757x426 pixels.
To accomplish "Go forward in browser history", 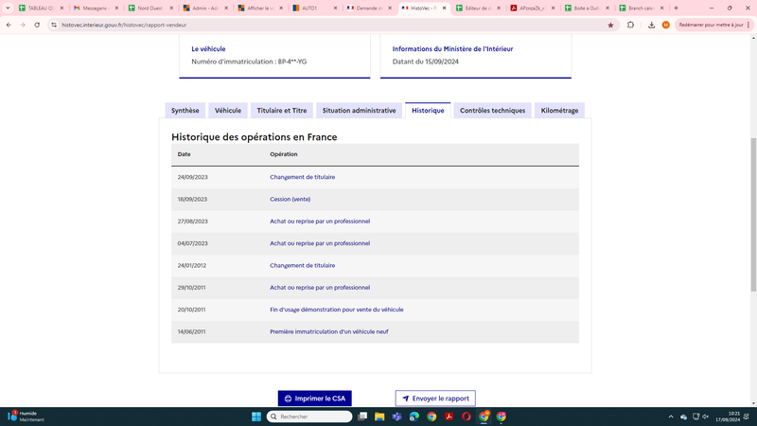I will (x=23, y=26).
